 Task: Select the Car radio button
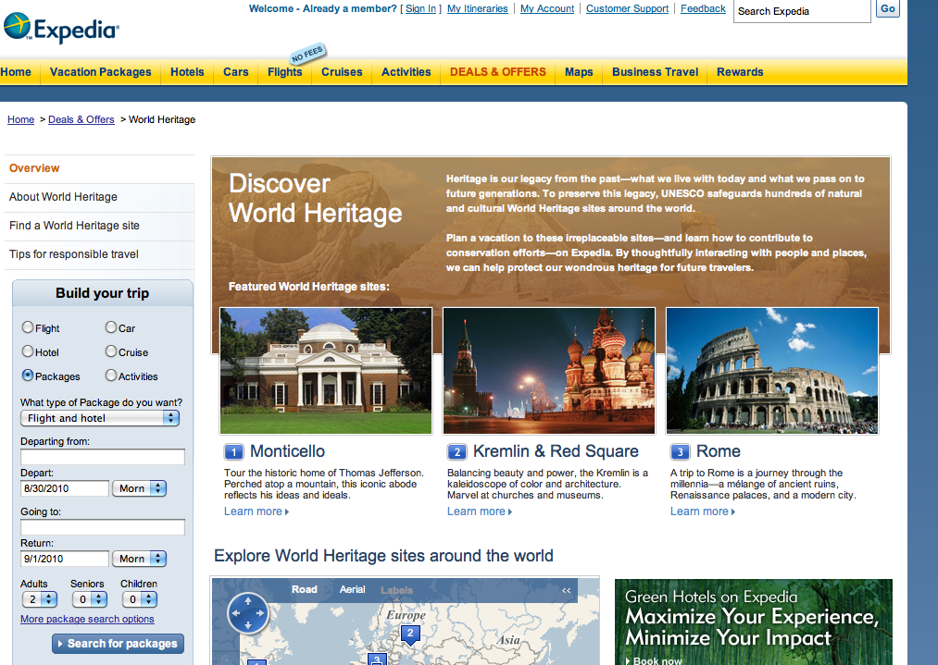[111, 327]
